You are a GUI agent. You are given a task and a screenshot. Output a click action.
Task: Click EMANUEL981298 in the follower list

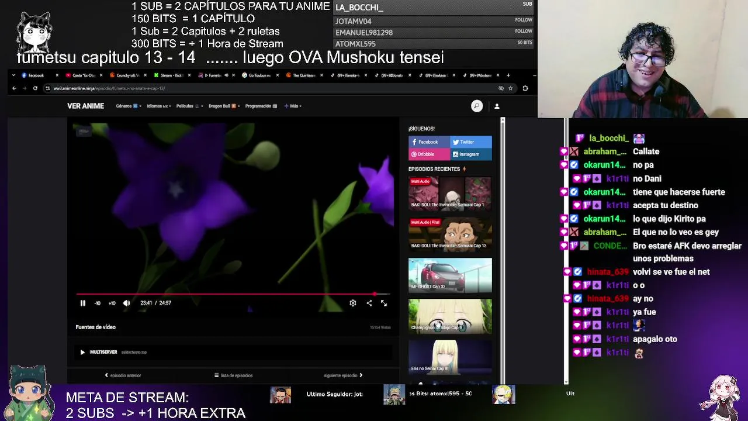tap(364, 33)
